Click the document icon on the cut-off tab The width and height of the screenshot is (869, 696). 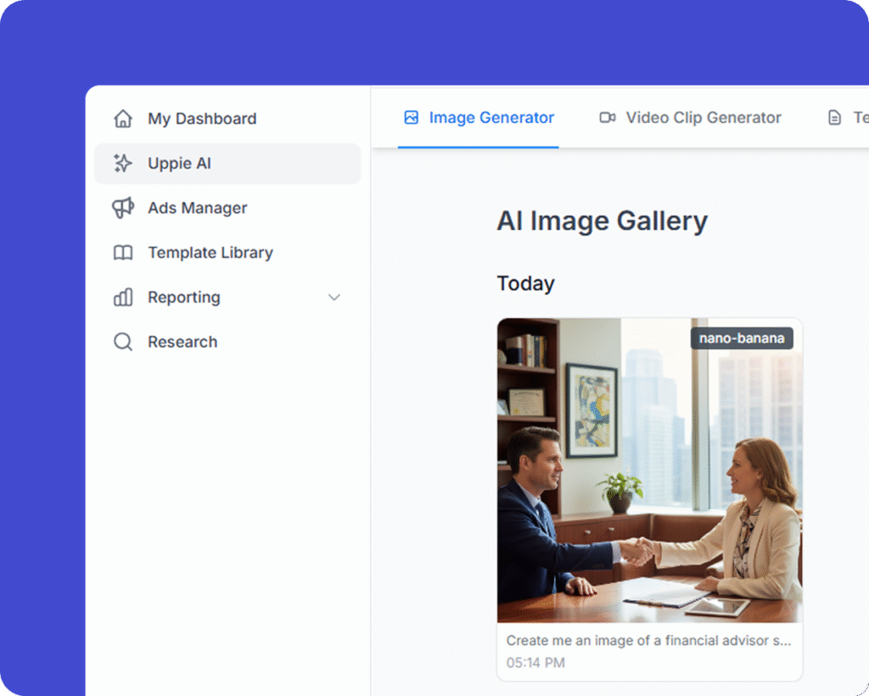pyautogui.click(x=835, y=118)
